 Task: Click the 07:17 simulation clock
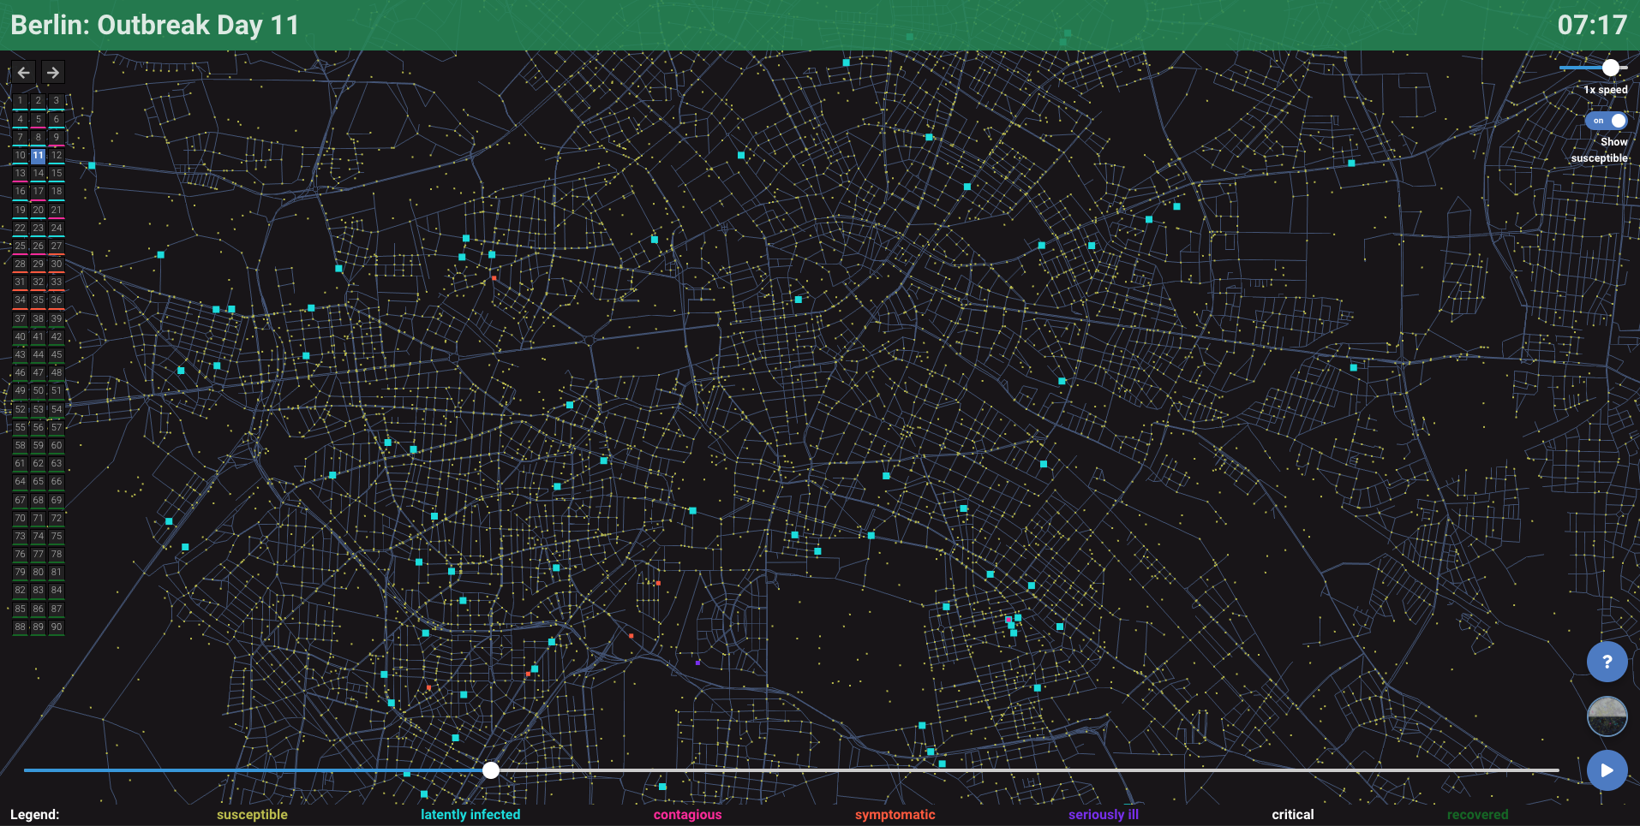(1592, 25)
